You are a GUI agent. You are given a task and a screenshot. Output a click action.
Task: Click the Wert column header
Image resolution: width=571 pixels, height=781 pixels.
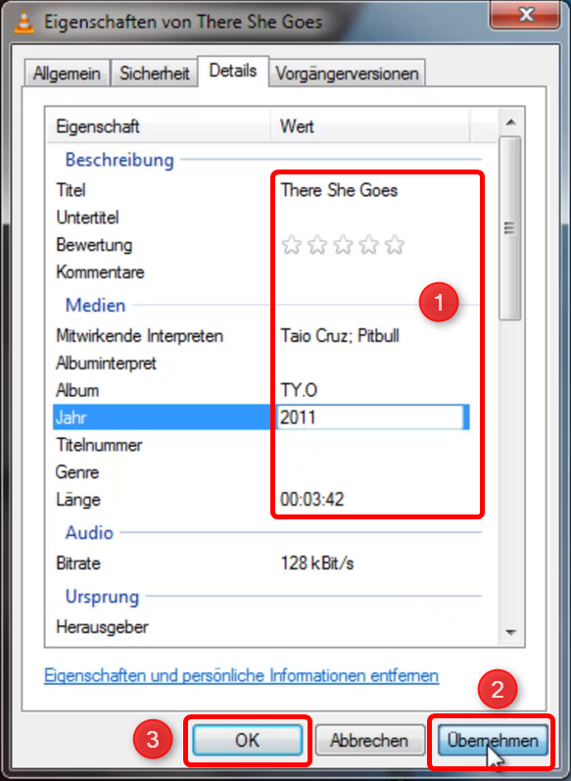point(370,126)
